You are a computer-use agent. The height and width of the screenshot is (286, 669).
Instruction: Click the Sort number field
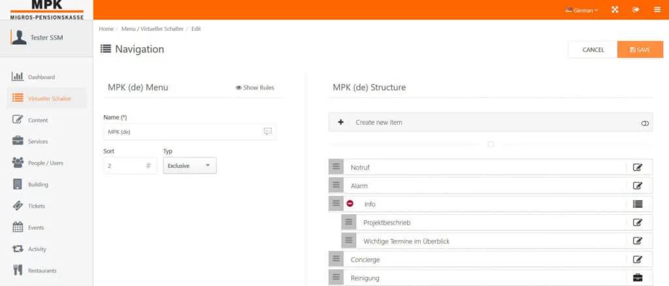tap(124, 166)
